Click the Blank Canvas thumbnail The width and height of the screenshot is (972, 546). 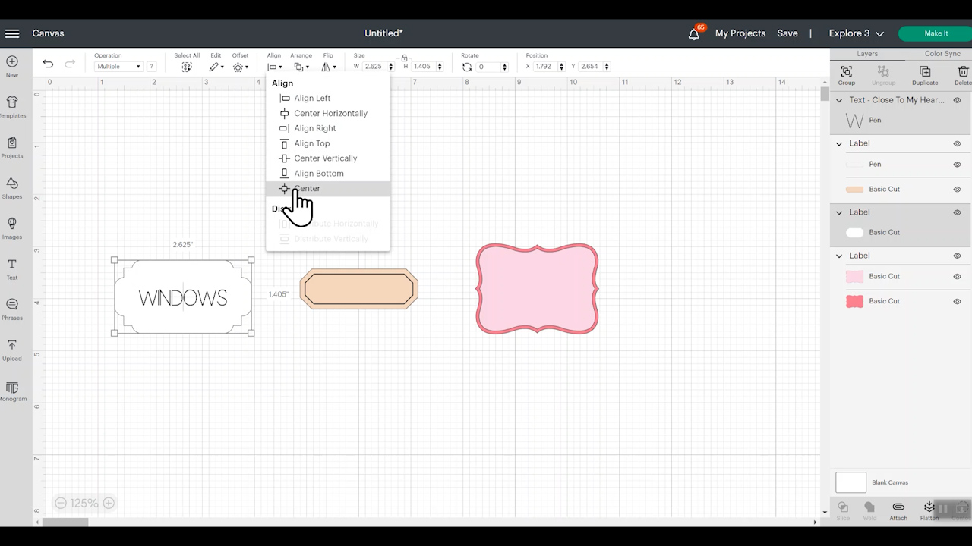(x=850, y=482)
